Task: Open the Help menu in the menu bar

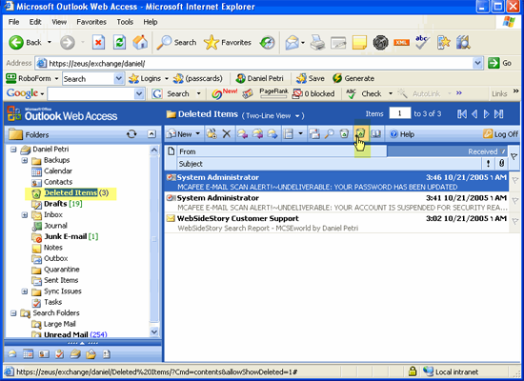Action: (151, 22)
